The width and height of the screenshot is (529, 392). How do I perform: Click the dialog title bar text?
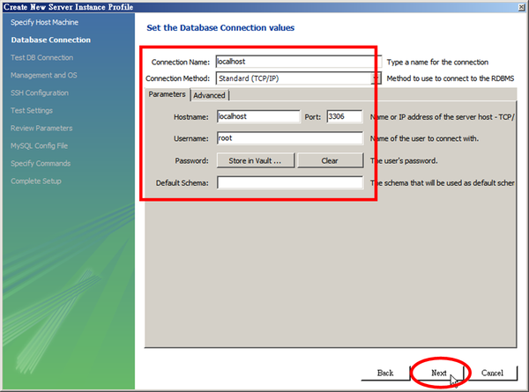coord(69,7)
